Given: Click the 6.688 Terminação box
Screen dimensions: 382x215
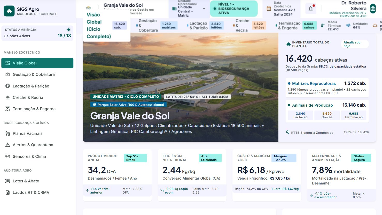Looking at the screenshot, I should point(354,115).
